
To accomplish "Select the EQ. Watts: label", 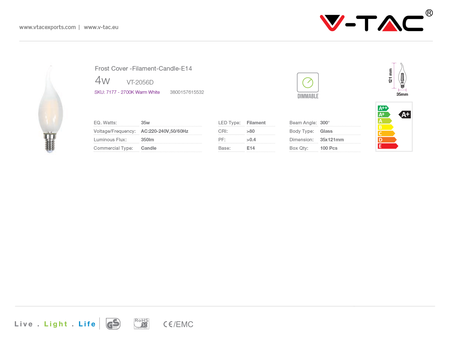I will tap(105, 123).
